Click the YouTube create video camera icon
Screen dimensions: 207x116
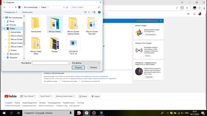point(188,14)
